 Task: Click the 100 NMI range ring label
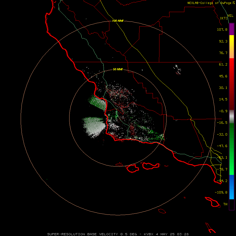coord(118,21)
